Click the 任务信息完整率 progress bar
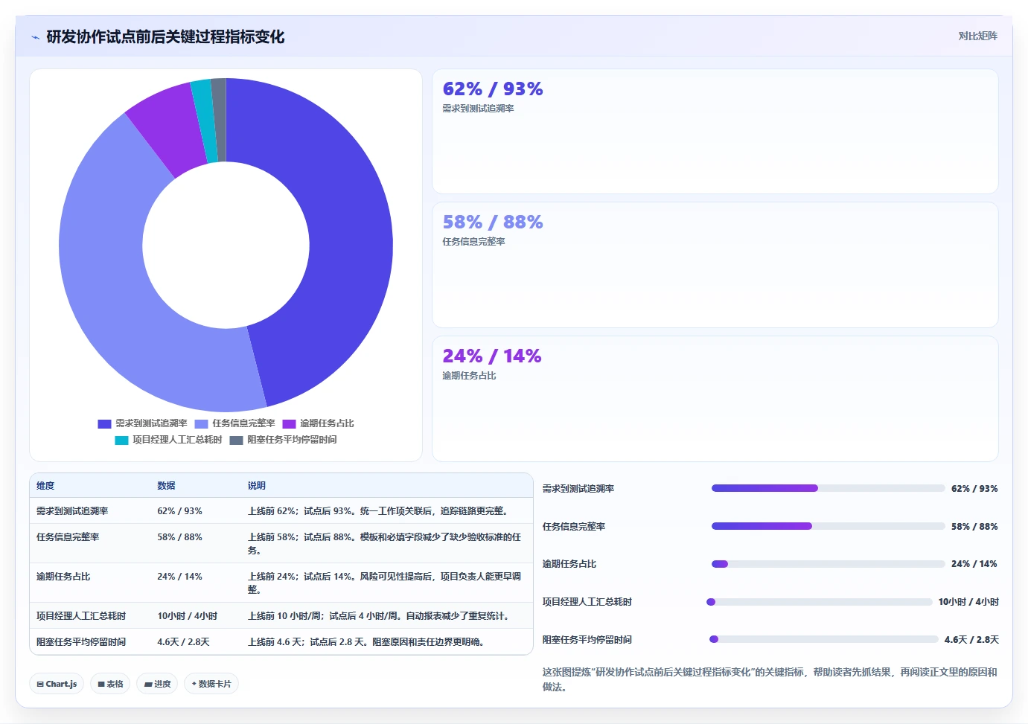The image size is (1028, 724). click(828, 526)
